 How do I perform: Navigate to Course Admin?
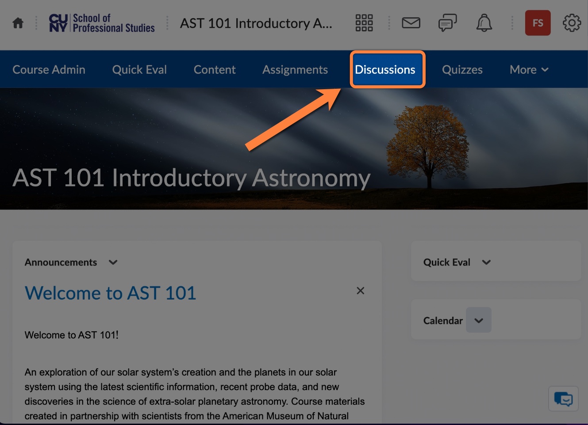coord(49,69)
